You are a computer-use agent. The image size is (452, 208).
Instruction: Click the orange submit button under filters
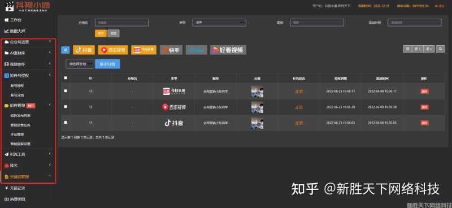pyautogui.click(x=101, y=33)
